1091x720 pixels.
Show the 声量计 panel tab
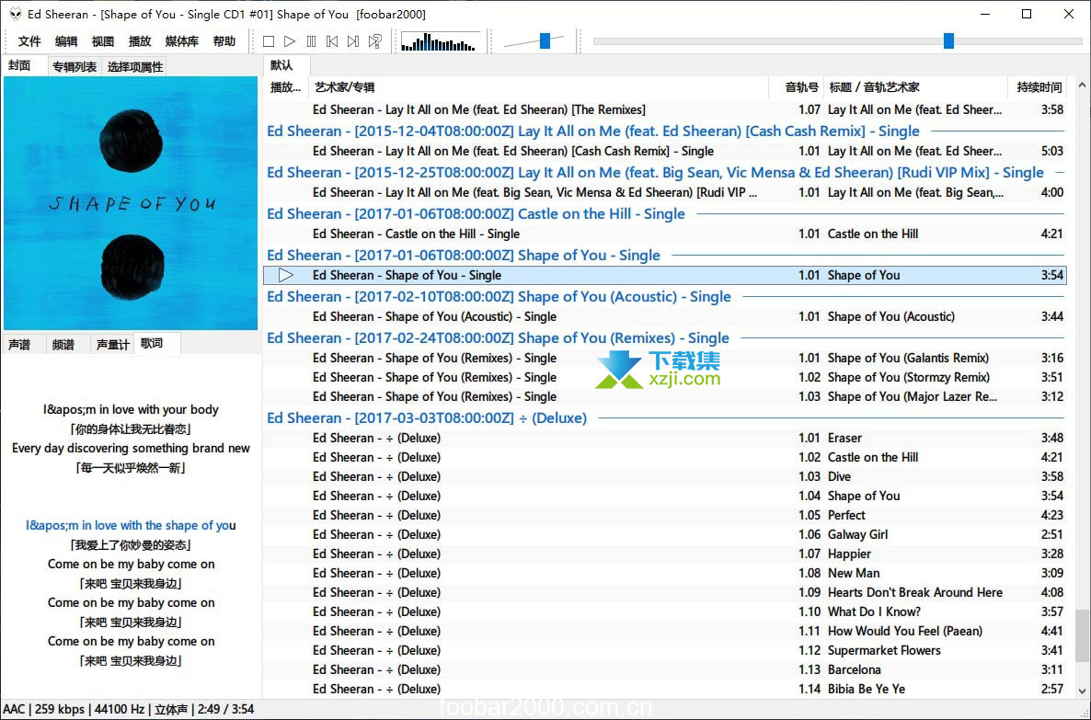coord(113,344)
